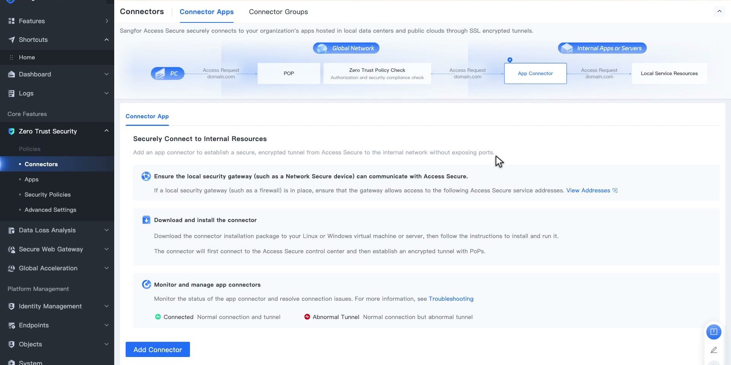Click the Data Loss Analysis icon
731x365 pixels.
11,230
